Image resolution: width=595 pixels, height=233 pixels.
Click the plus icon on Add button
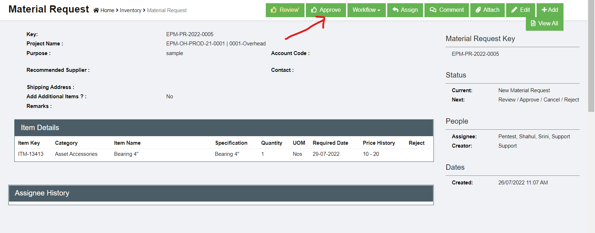pos(544,10)
